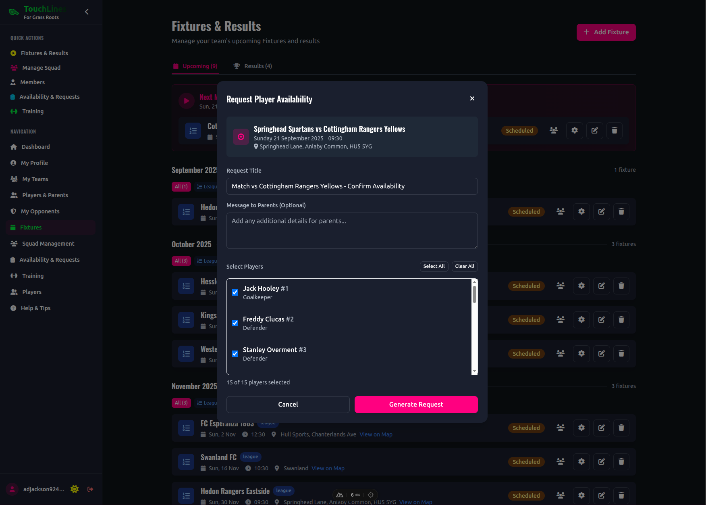Open settings for the Hedon Rangers Eastside fixture
Image resolution: width=706 pixels, height=505 pixels.
point(581,495)
